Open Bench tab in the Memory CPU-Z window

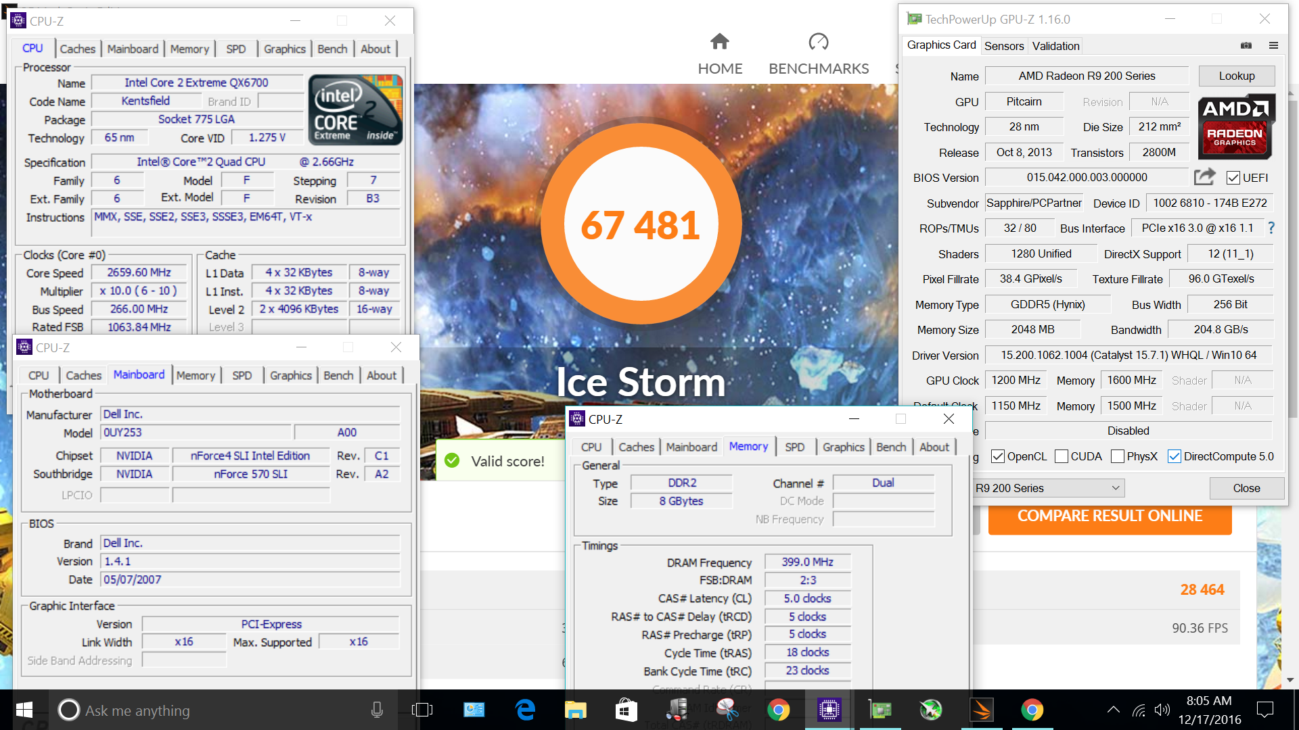pos(890,447)
